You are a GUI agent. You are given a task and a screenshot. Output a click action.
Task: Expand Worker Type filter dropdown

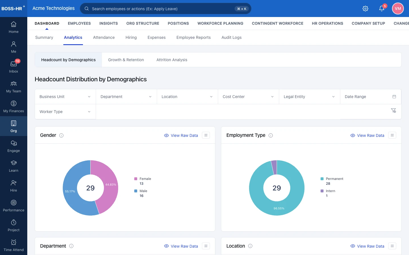(65, 112)
